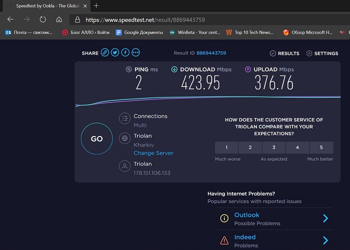Open Блог АЛЛО bookmark
Viewport: 350px width, 250px height.
click(x=86, y=32)
